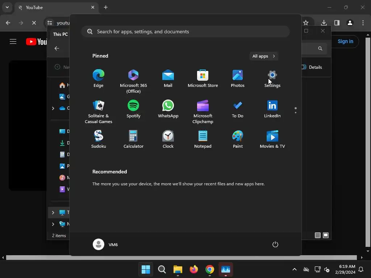Open Chrome tab search dropdown

[7, 7]
